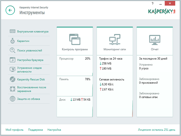Open Kaspersky Rescue Disk tool

31,79
